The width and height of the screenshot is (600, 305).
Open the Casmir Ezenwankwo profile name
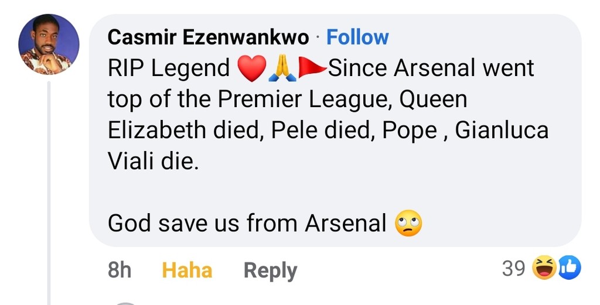point(208,37)
